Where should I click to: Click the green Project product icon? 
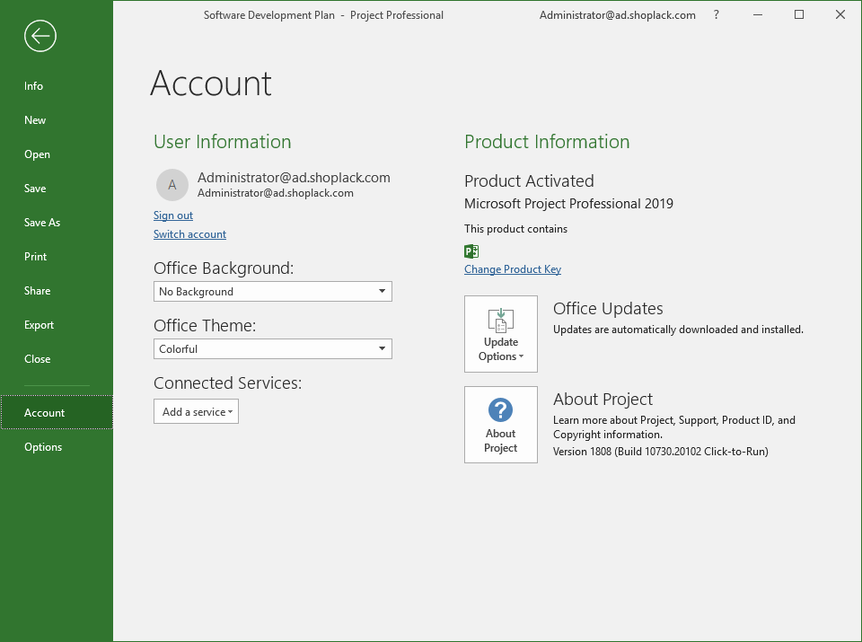click(x=471, y=251)
